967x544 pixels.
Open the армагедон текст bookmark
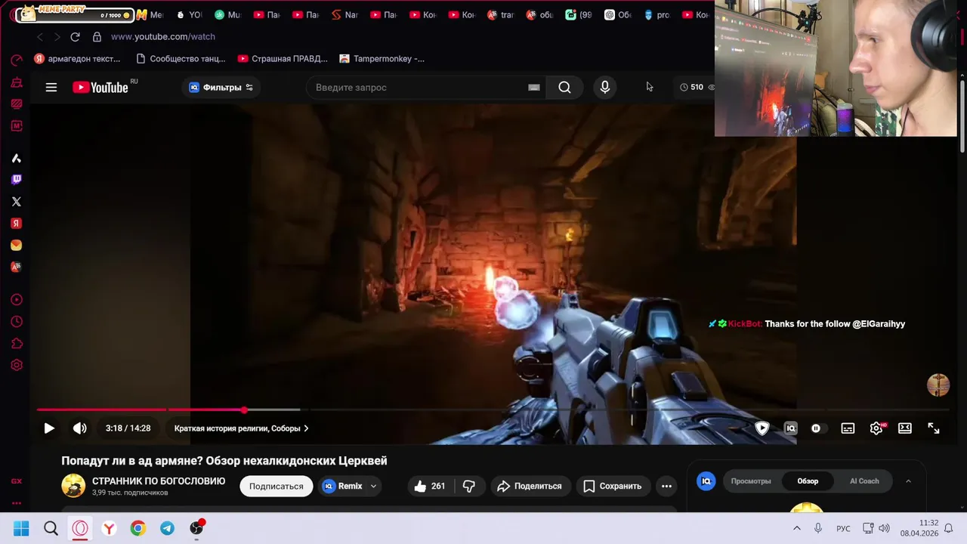coord(77,59)
